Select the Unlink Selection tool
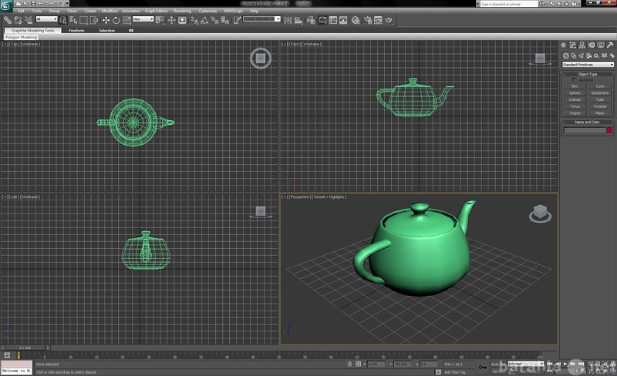This screenshot has width=617, height=376. click(x=18, y=20)
